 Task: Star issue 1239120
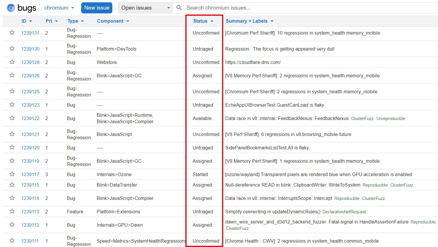click(12, 147)
